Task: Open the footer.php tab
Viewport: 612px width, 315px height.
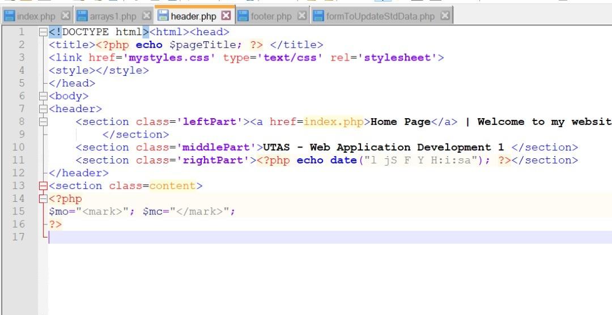Action: click(272, 16)
